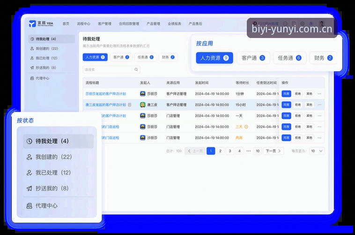Click the clock icon of 待我处理 in the enlarged 按状态 card
Screen dimensions: 355x235
pyautogui.click(x=29, y=141)
